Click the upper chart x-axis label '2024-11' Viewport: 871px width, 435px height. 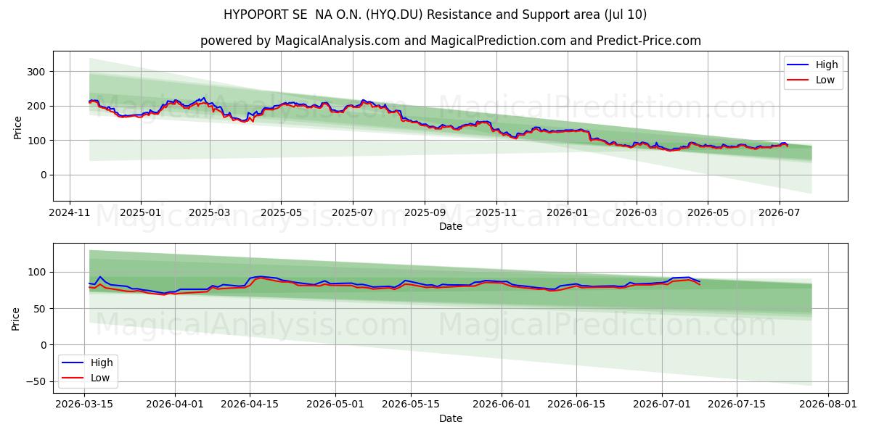tap(70, 214)
